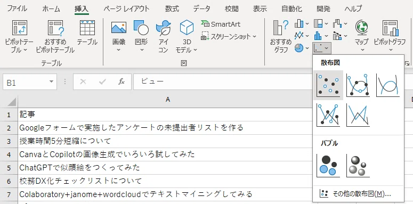
Task: Insert a マップ chart
Action: point(362,36)
